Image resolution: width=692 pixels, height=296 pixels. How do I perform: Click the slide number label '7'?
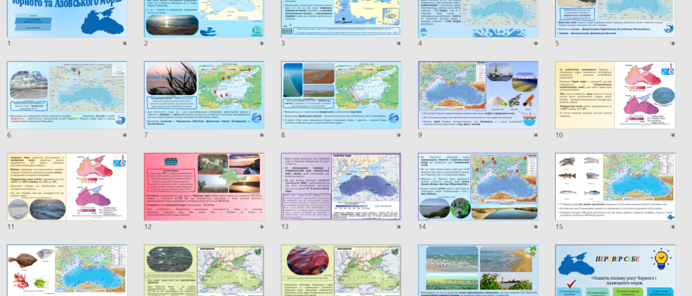coord(146,135)
